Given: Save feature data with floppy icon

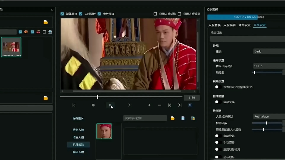Looking at the screenshot, I should click(x=183, y=118).
